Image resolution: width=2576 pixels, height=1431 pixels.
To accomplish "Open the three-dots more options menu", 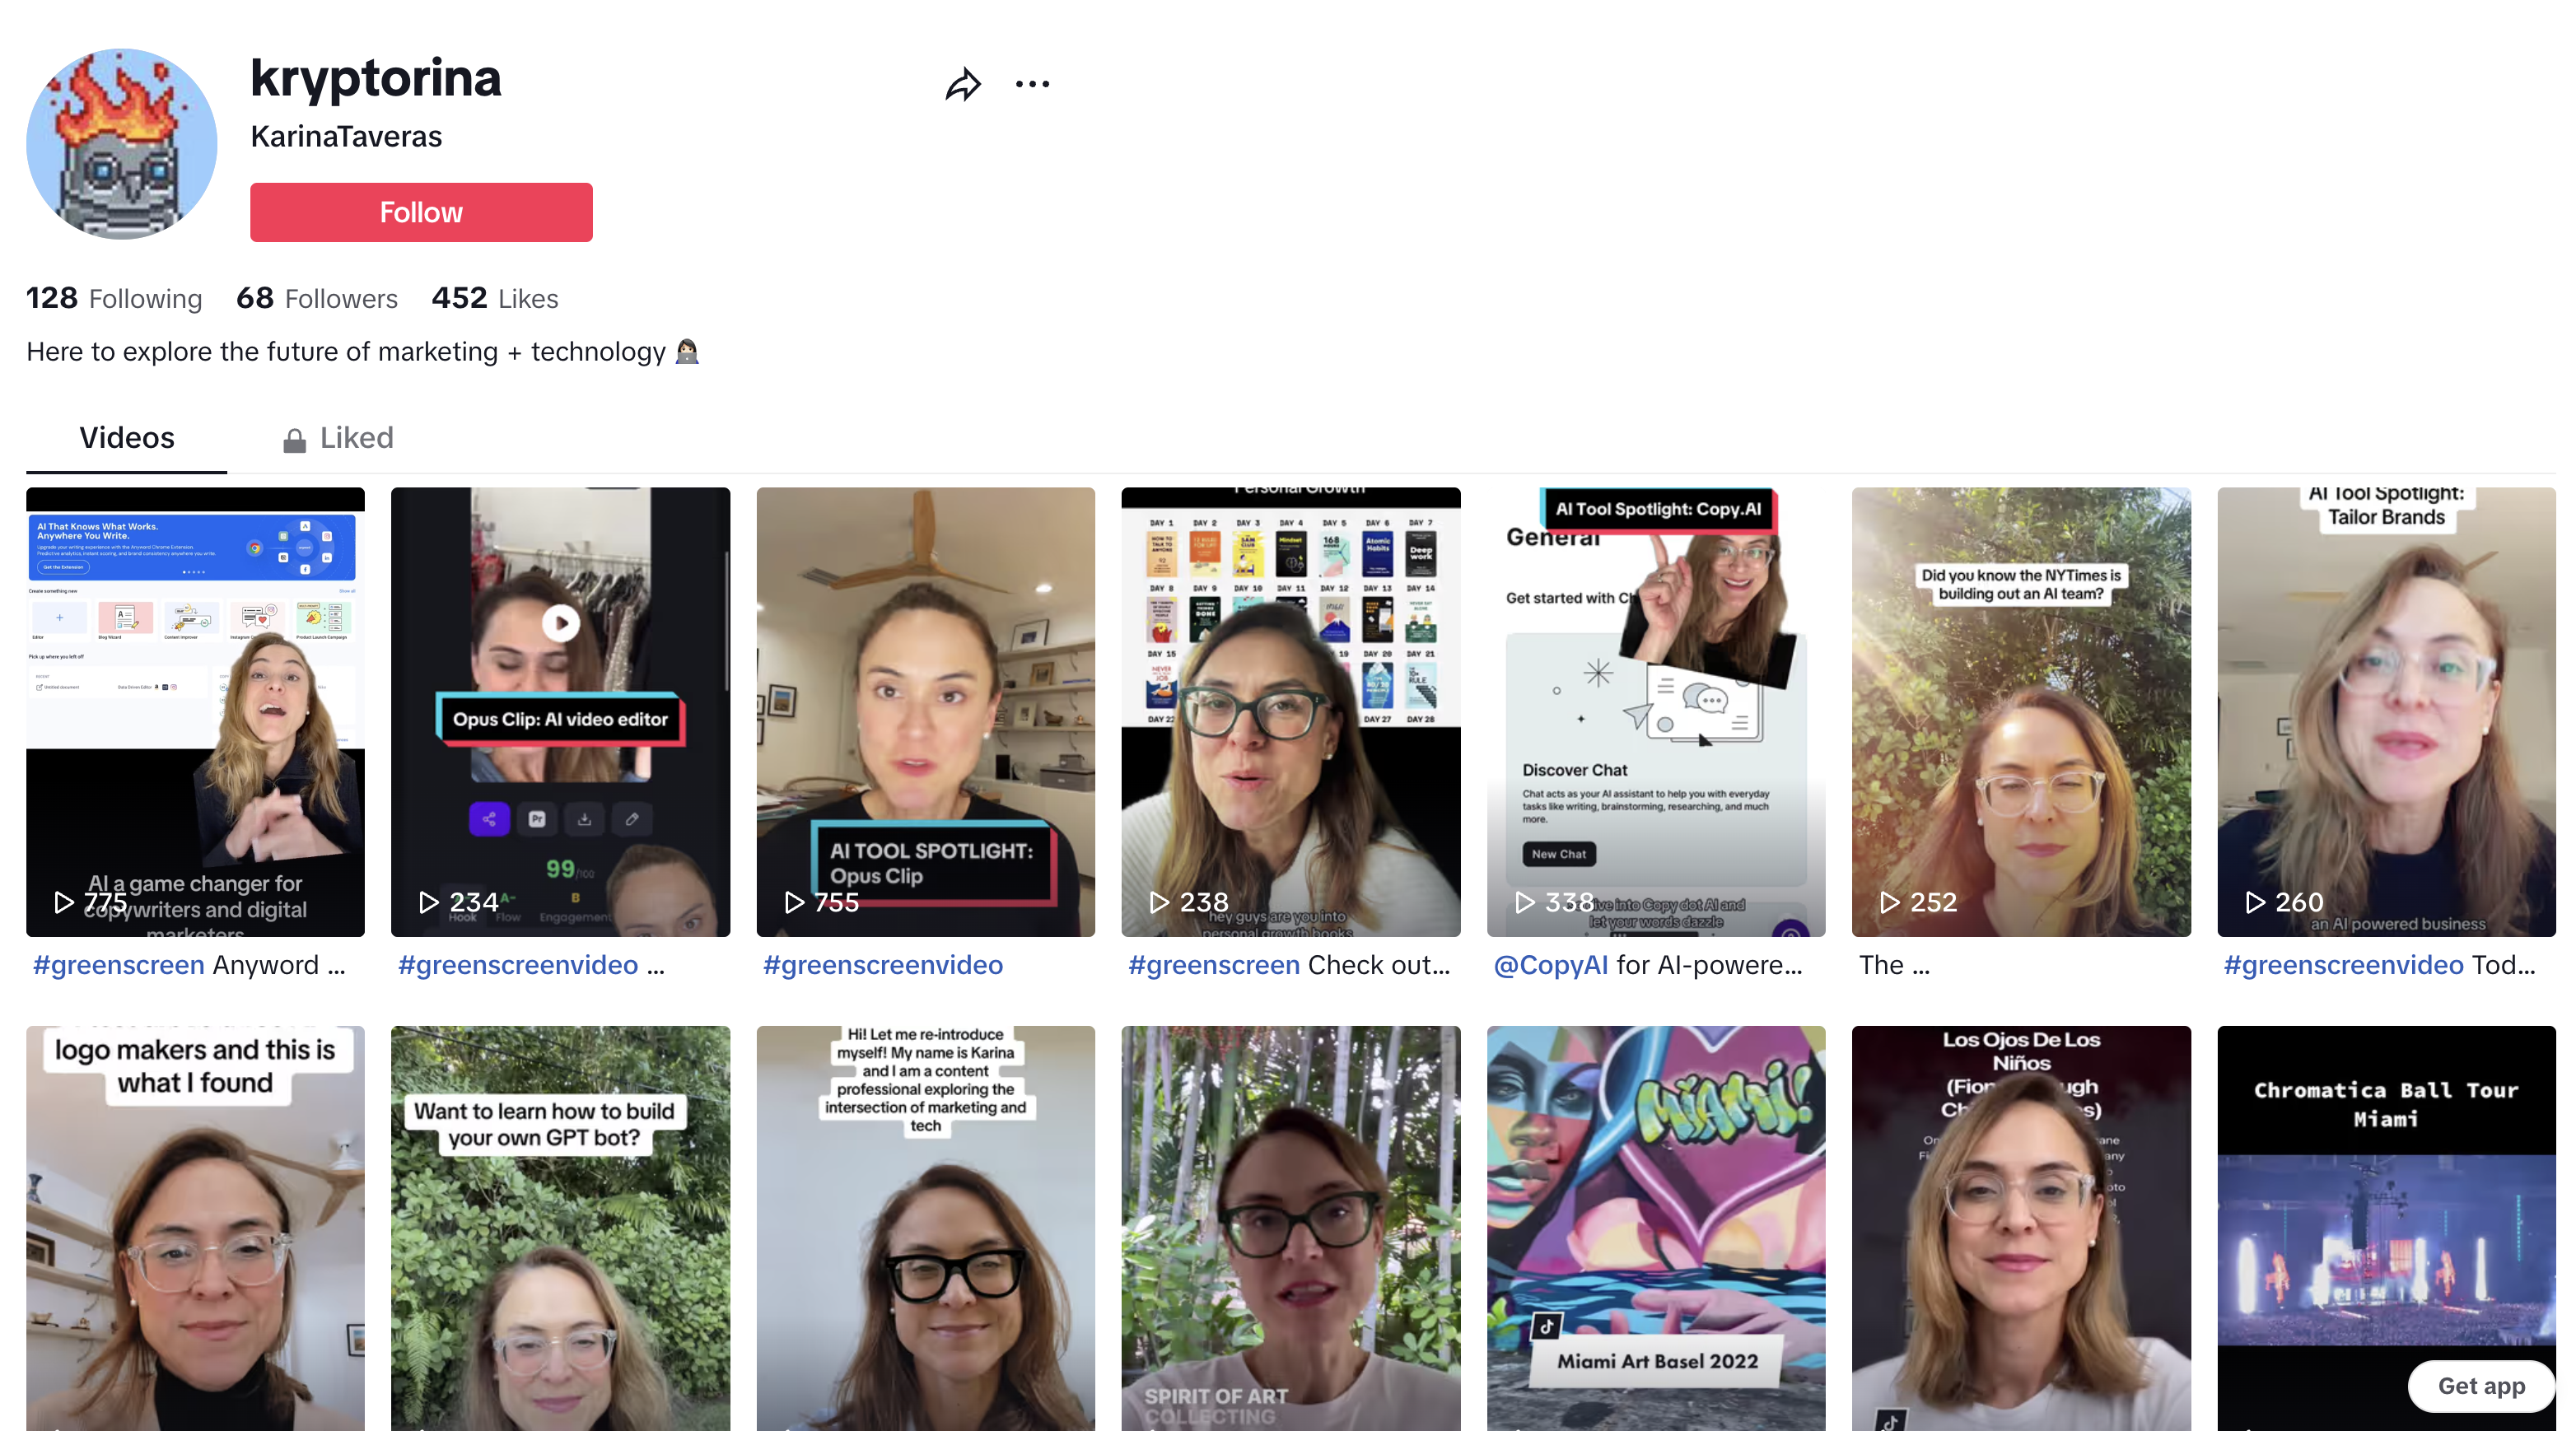I will tap(1032, 85).
